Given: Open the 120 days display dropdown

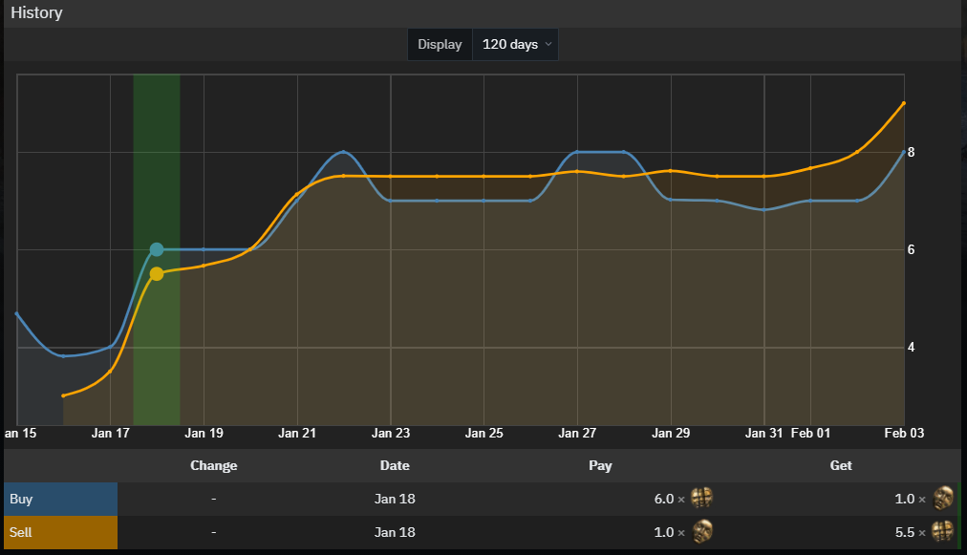Looking at the screenshot, I should [x=515, y=44].
